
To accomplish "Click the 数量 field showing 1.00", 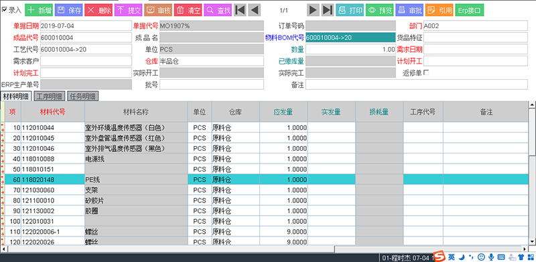I will pyautogui.click(x=350, y=50).
